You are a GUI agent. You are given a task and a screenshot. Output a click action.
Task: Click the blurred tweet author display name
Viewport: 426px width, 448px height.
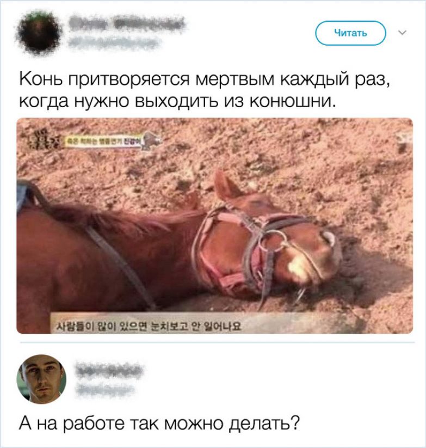pyautogui.click(x=126, y=23)
